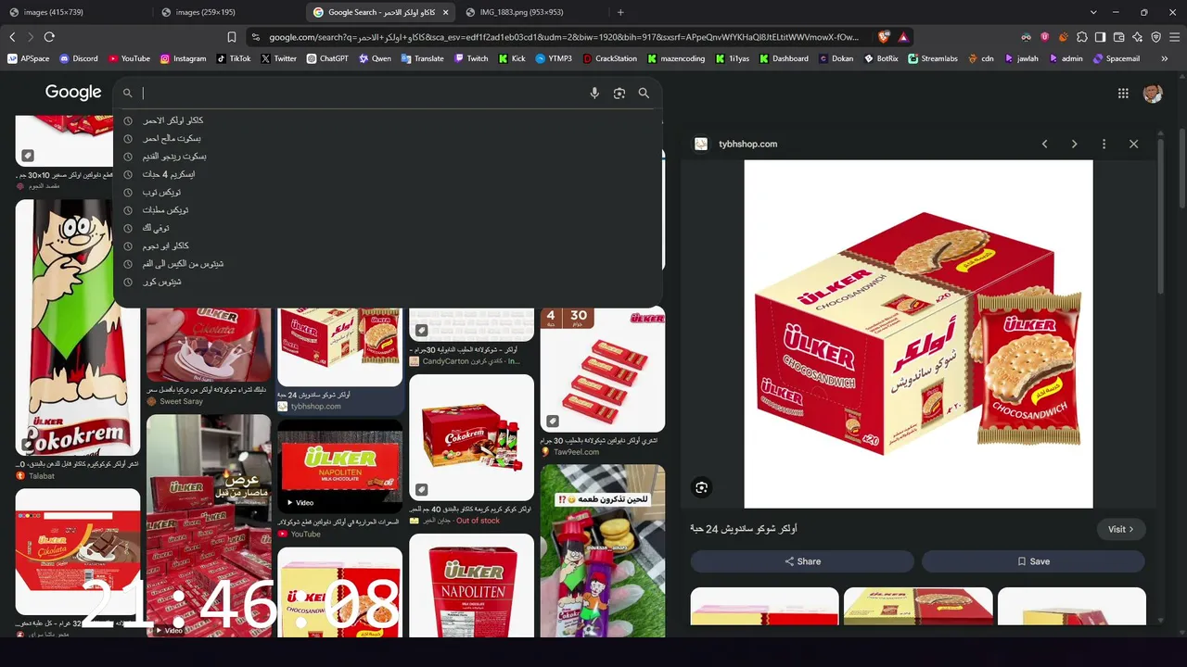The image size is (1187, 667).
Task: Reload the current page
Action: click(x=49, y=37)
